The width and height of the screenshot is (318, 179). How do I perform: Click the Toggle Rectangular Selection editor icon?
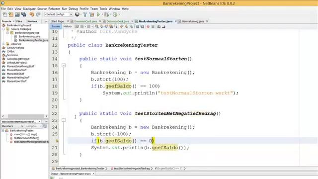click(x=116, y=26)
